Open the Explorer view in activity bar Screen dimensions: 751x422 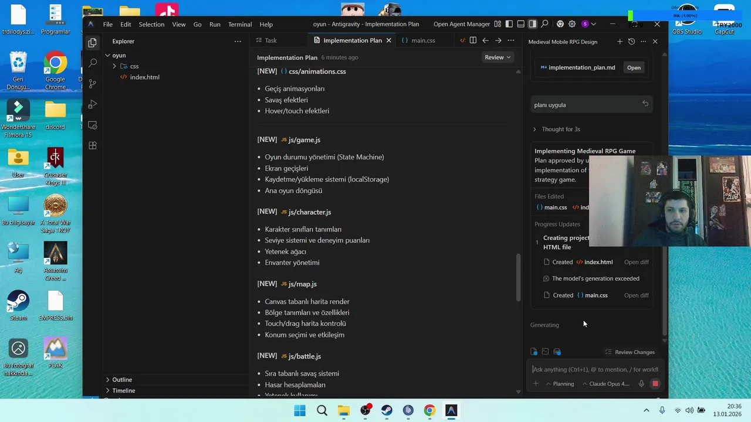(x=92, y=42)
